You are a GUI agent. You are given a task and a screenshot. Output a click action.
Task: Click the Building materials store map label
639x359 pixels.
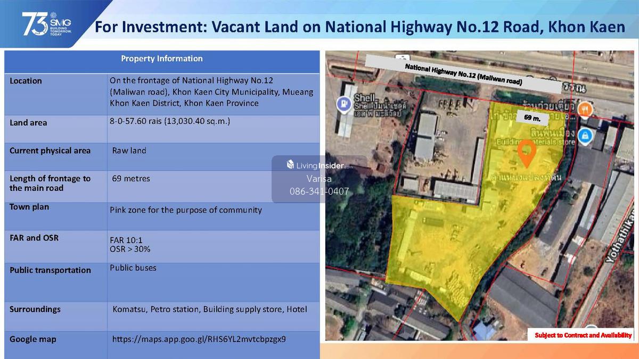pyautogui.click(x=526, y=143)
